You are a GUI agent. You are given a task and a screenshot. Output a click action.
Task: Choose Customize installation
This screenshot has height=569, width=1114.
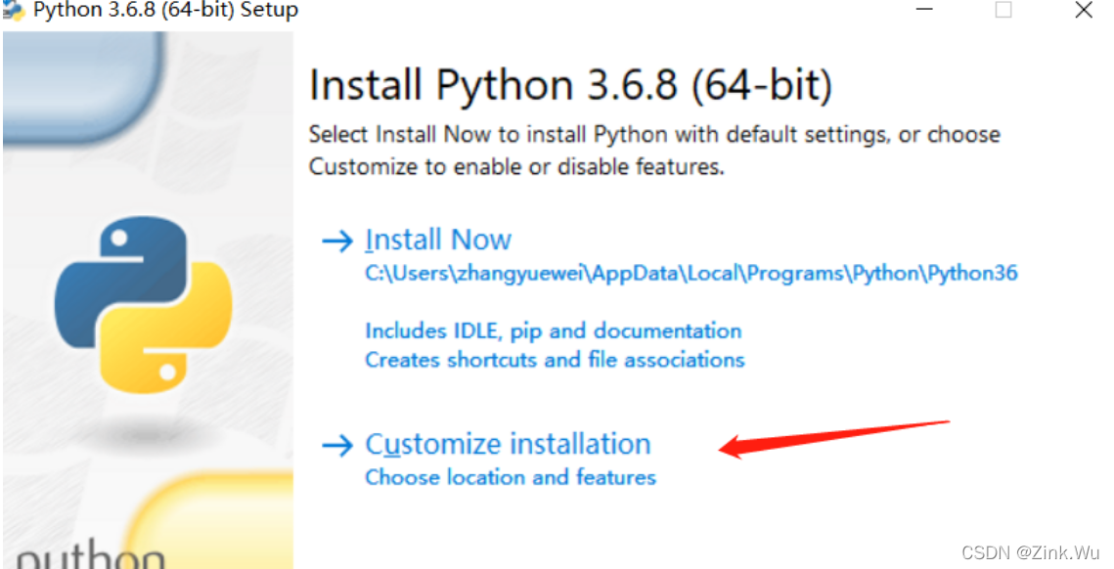point(508,445)
